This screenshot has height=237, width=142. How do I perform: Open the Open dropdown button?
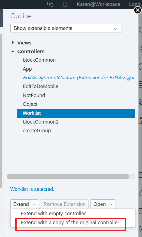point(103,204)
